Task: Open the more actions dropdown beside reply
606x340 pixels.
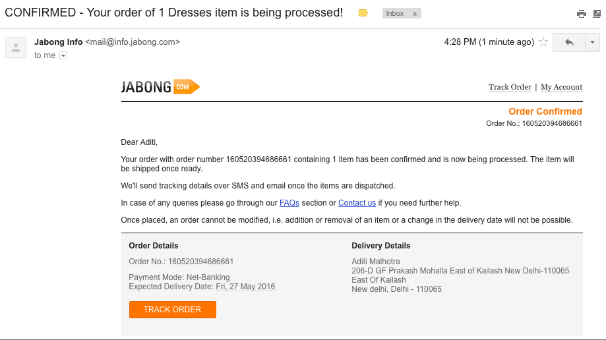Action: coord(592,42)
